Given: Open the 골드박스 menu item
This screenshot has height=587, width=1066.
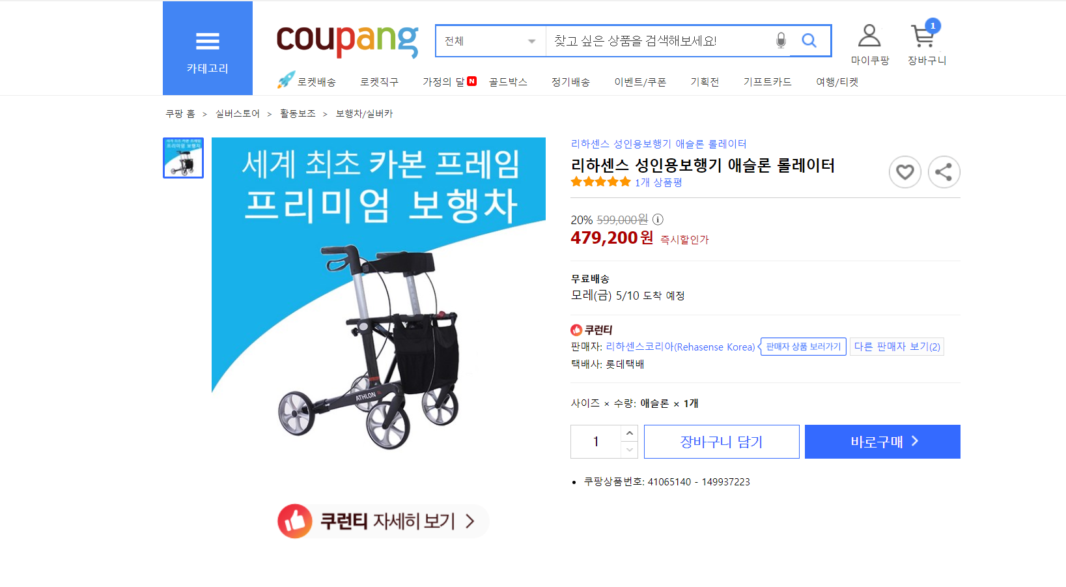Looking at the screenshot, I should click(x=508, y=82).
